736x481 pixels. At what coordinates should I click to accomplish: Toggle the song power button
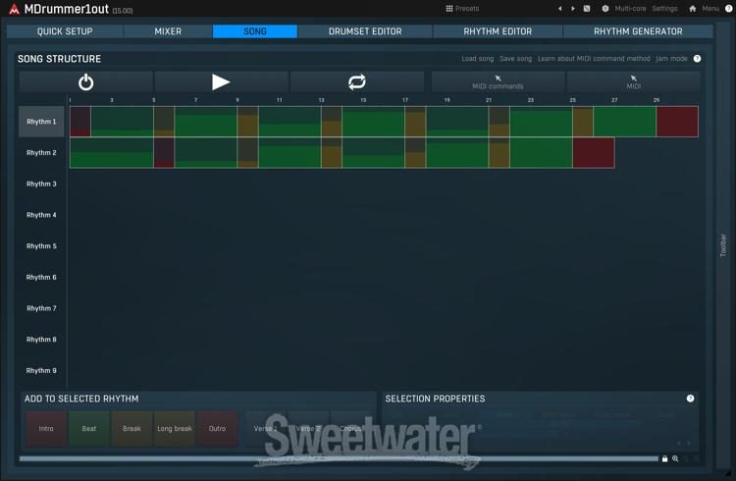86,82
